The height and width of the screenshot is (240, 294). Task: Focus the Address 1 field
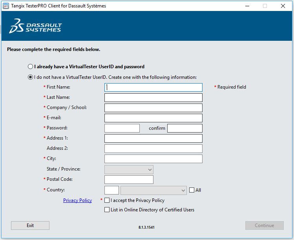coord(153,138)
